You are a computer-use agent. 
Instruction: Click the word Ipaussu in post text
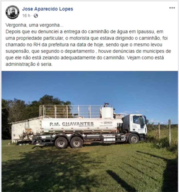click(145, 32)
